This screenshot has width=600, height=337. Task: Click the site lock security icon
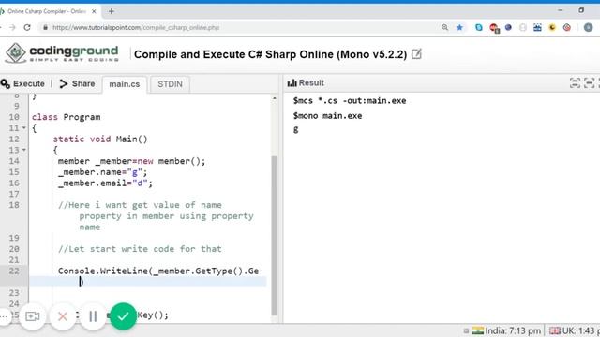45,27
